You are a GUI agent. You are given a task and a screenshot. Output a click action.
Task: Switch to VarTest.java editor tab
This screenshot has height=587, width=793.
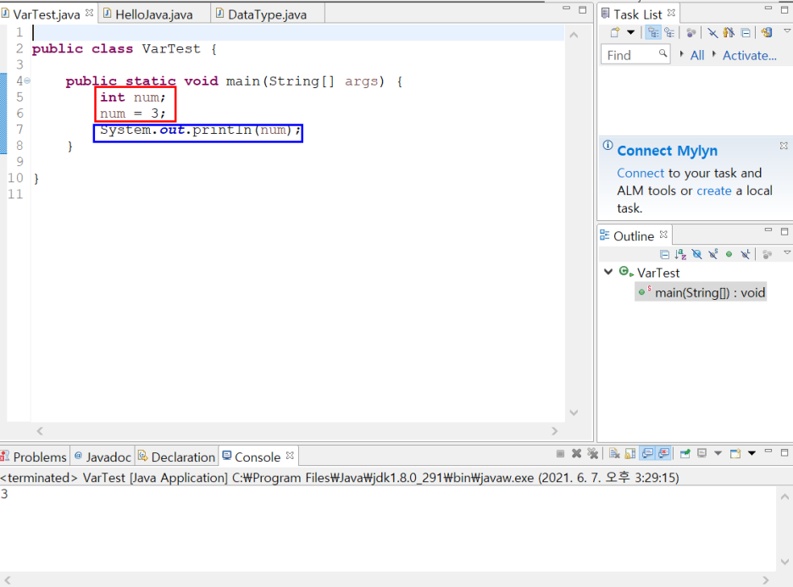click(x=46, y=14)
